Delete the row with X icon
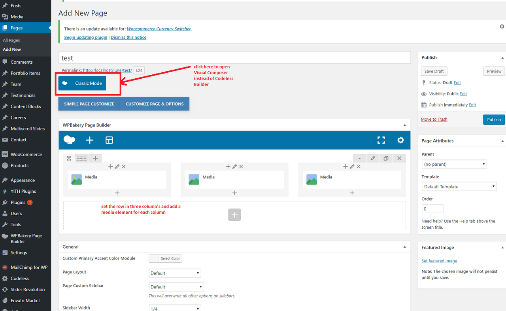The image size is (506, 311). 399,158
